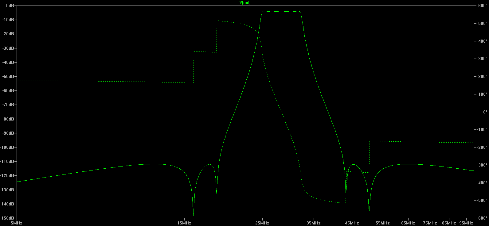Select the -50dB tick label

[x=8, y=77]
